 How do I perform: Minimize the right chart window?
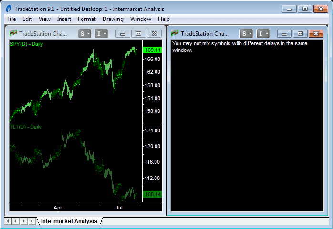point(285,33)
